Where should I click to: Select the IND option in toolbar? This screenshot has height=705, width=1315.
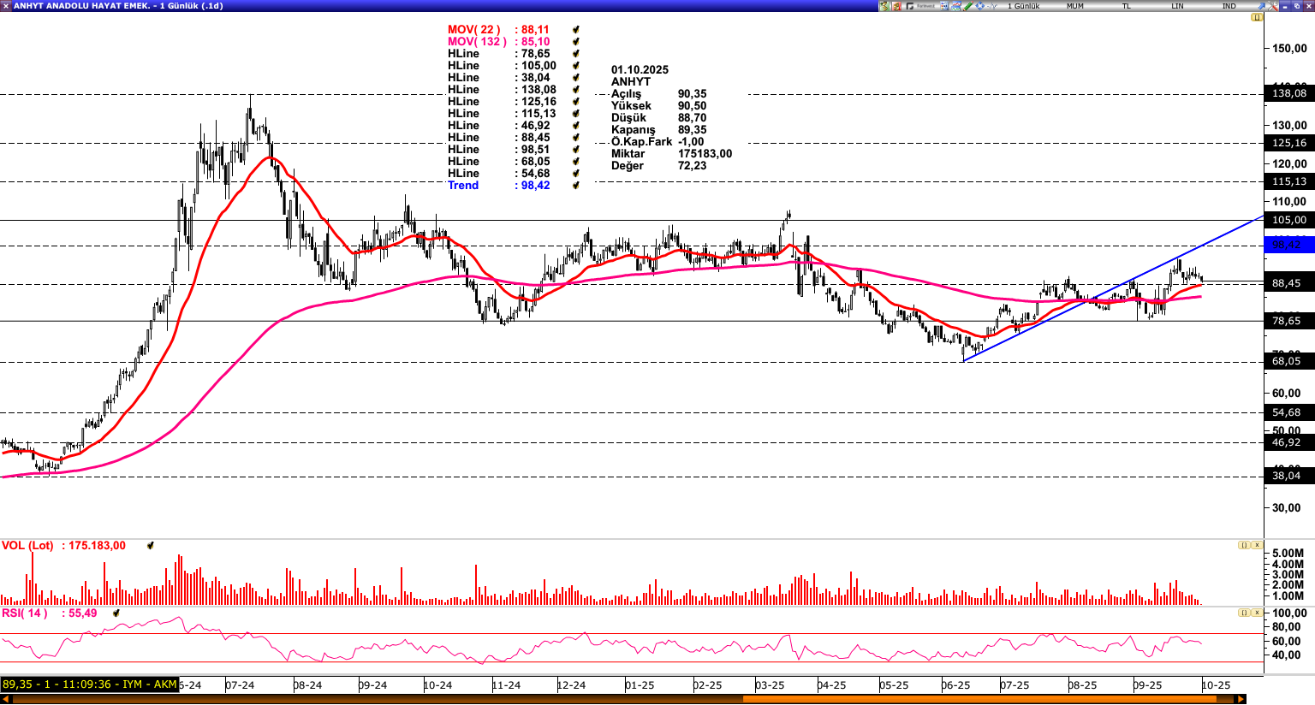[1229, 6]
